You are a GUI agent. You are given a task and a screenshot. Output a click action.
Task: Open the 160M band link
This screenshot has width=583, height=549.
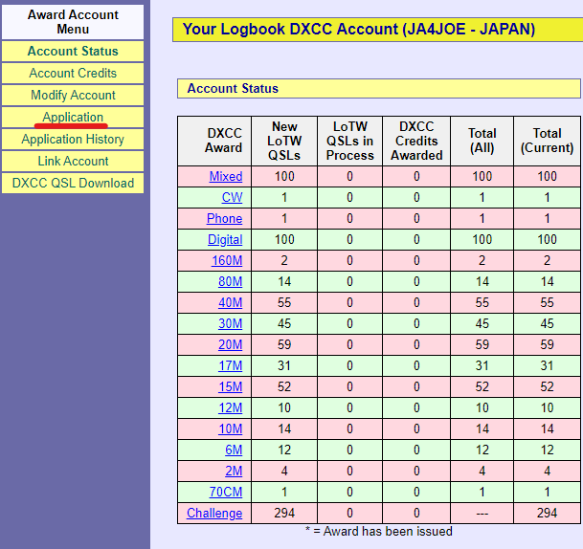[227, 260]
